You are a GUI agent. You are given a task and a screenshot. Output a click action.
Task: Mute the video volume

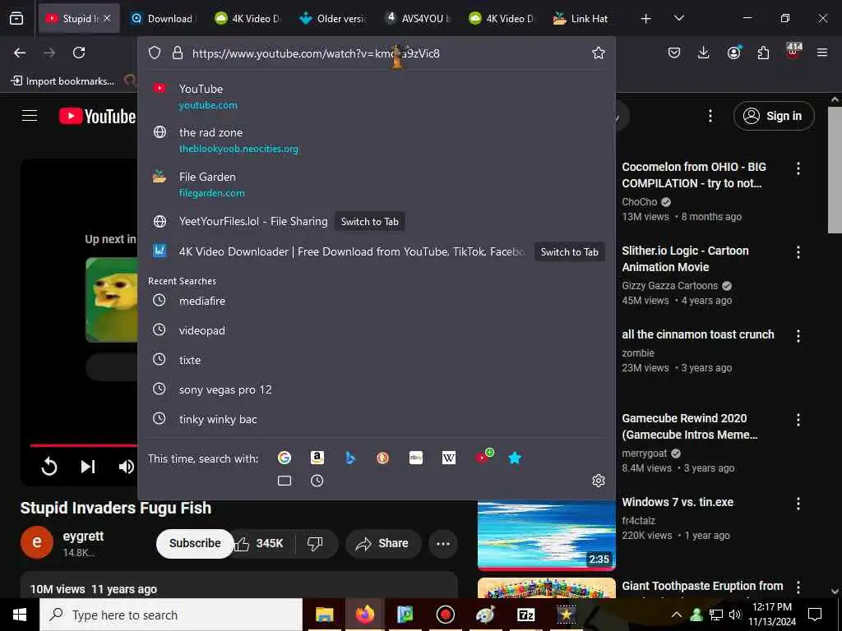[x=126, y=467]
